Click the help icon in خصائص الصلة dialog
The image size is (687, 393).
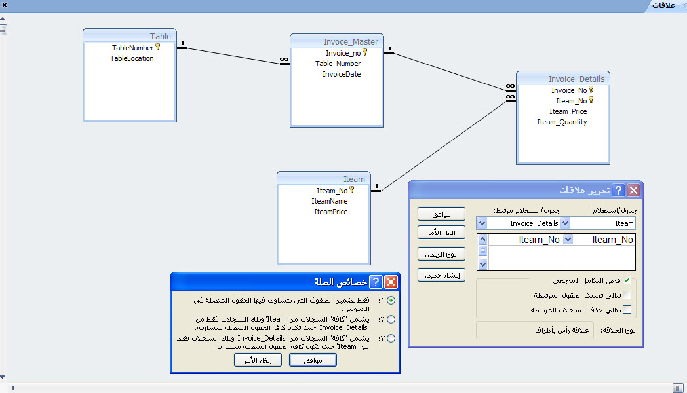(375, 282)
